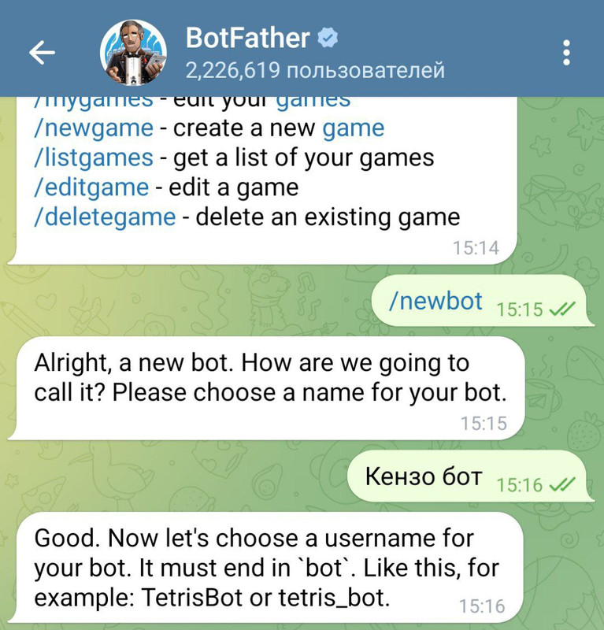
Task: Tap the read checkmarks on /newbot message
Action: (x=562, y=309)
